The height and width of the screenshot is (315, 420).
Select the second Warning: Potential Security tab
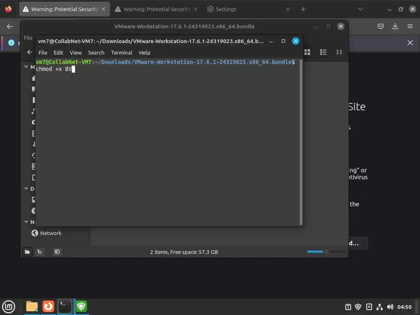pos(156,9)
